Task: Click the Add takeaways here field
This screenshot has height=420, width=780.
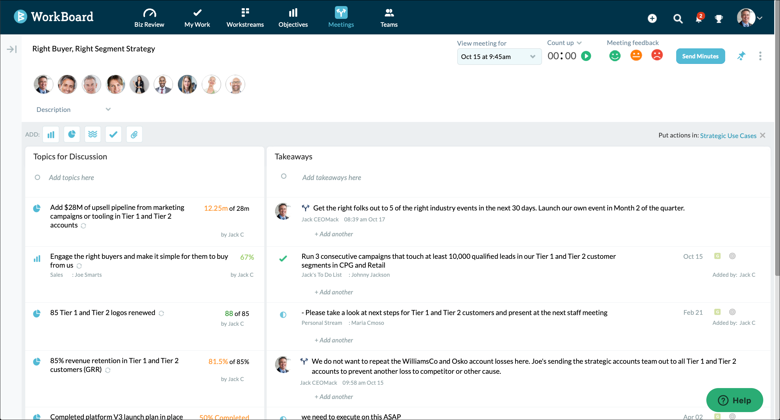Action: tap(332, 178)
